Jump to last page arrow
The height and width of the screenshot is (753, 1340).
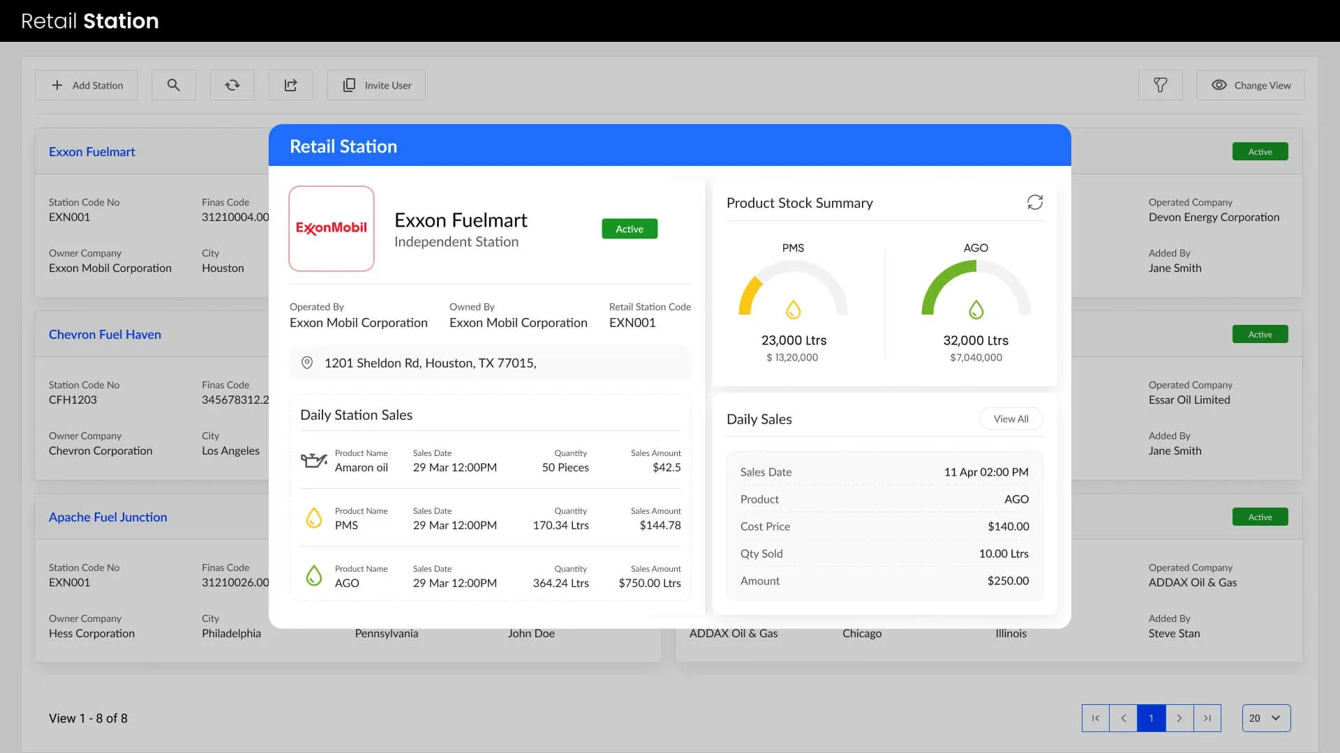coord(1207,718)
